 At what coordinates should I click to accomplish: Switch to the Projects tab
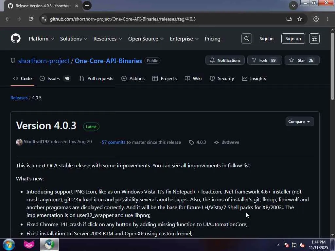click(165, 78)
